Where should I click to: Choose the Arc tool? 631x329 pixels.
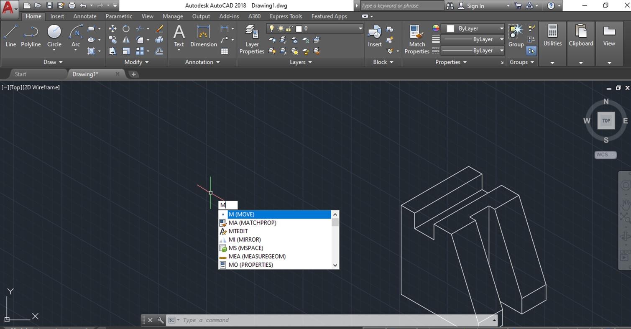pyautogui.click(x=76, y=36)
